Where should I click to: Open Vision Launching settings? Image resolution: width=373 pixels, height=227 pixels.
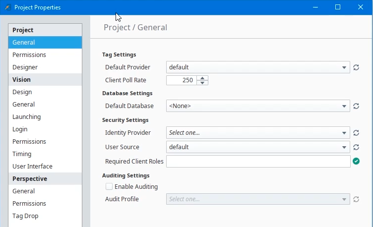click(45, 116)
